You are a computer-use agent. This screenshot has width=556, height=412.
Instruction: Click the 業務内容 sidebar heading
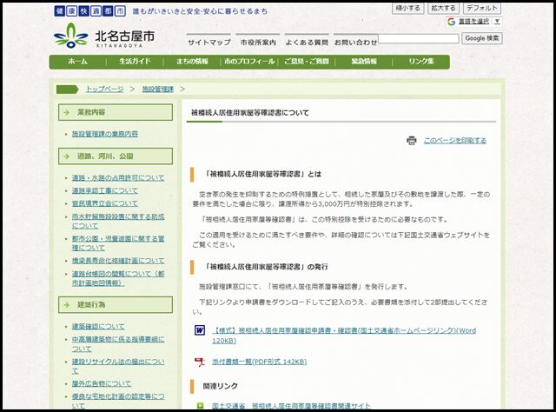click(116, 112)
